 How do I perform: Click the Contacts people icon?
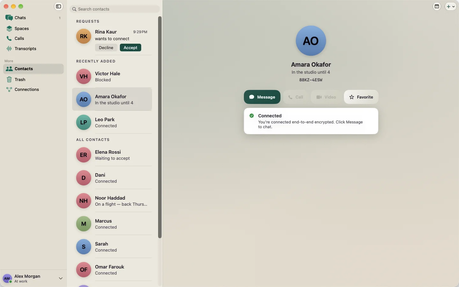pos(9,69)
